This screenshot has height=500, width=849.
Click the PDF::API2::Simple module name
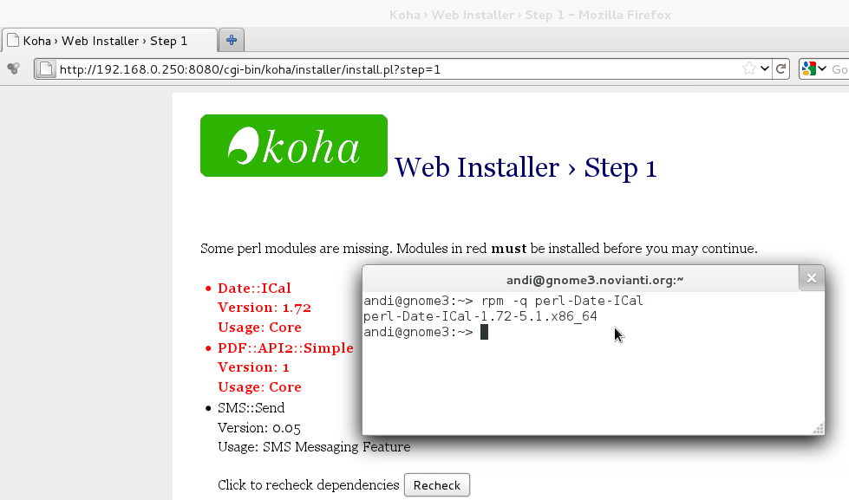[x=285, y=348]
